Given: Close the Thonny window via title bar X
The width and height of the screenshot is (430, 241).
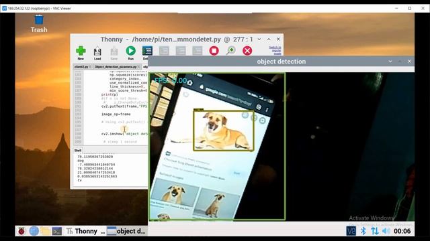Looking at the screenshot, I should pyautogui.click(x=278, y=39).
